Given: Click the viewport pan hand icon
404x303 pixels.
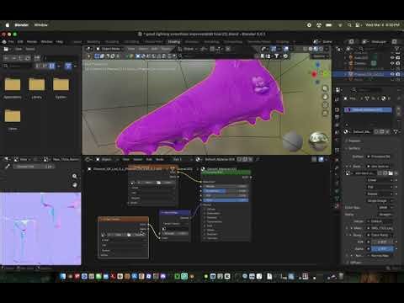Looking at the screenshot, I should tap(325, 97).
